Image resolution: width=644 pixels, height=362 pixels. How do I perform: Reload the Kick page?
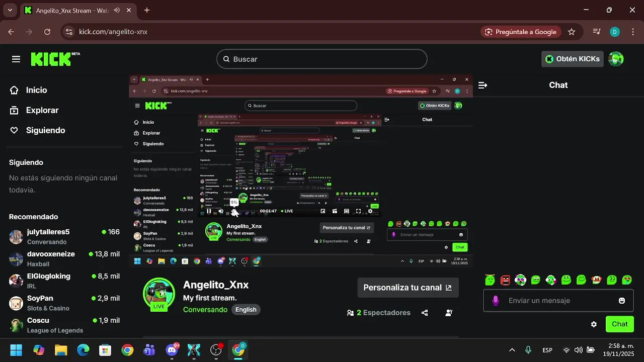tap(47, 32)
